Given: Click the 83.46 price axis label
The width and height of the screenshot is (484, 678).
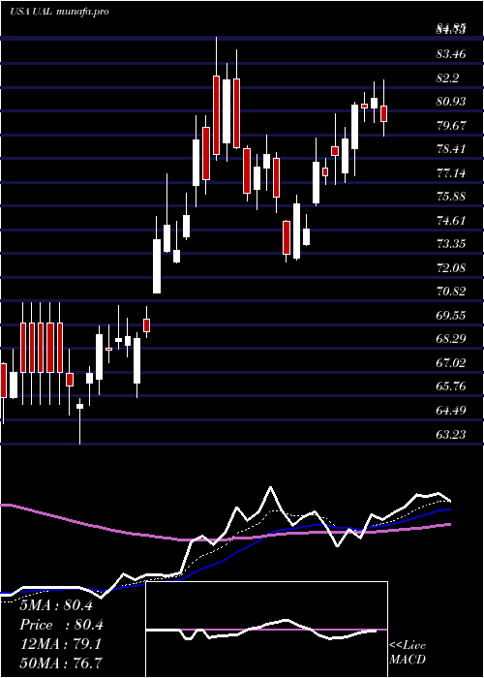Looking at the screenshot, I should point(451,54).
